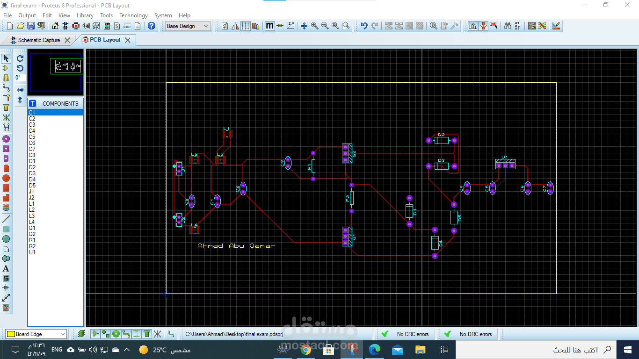Select the Round Through-hole Pad tool
Viewport: 639px width, 359px height.
click(x=6, y=139)
